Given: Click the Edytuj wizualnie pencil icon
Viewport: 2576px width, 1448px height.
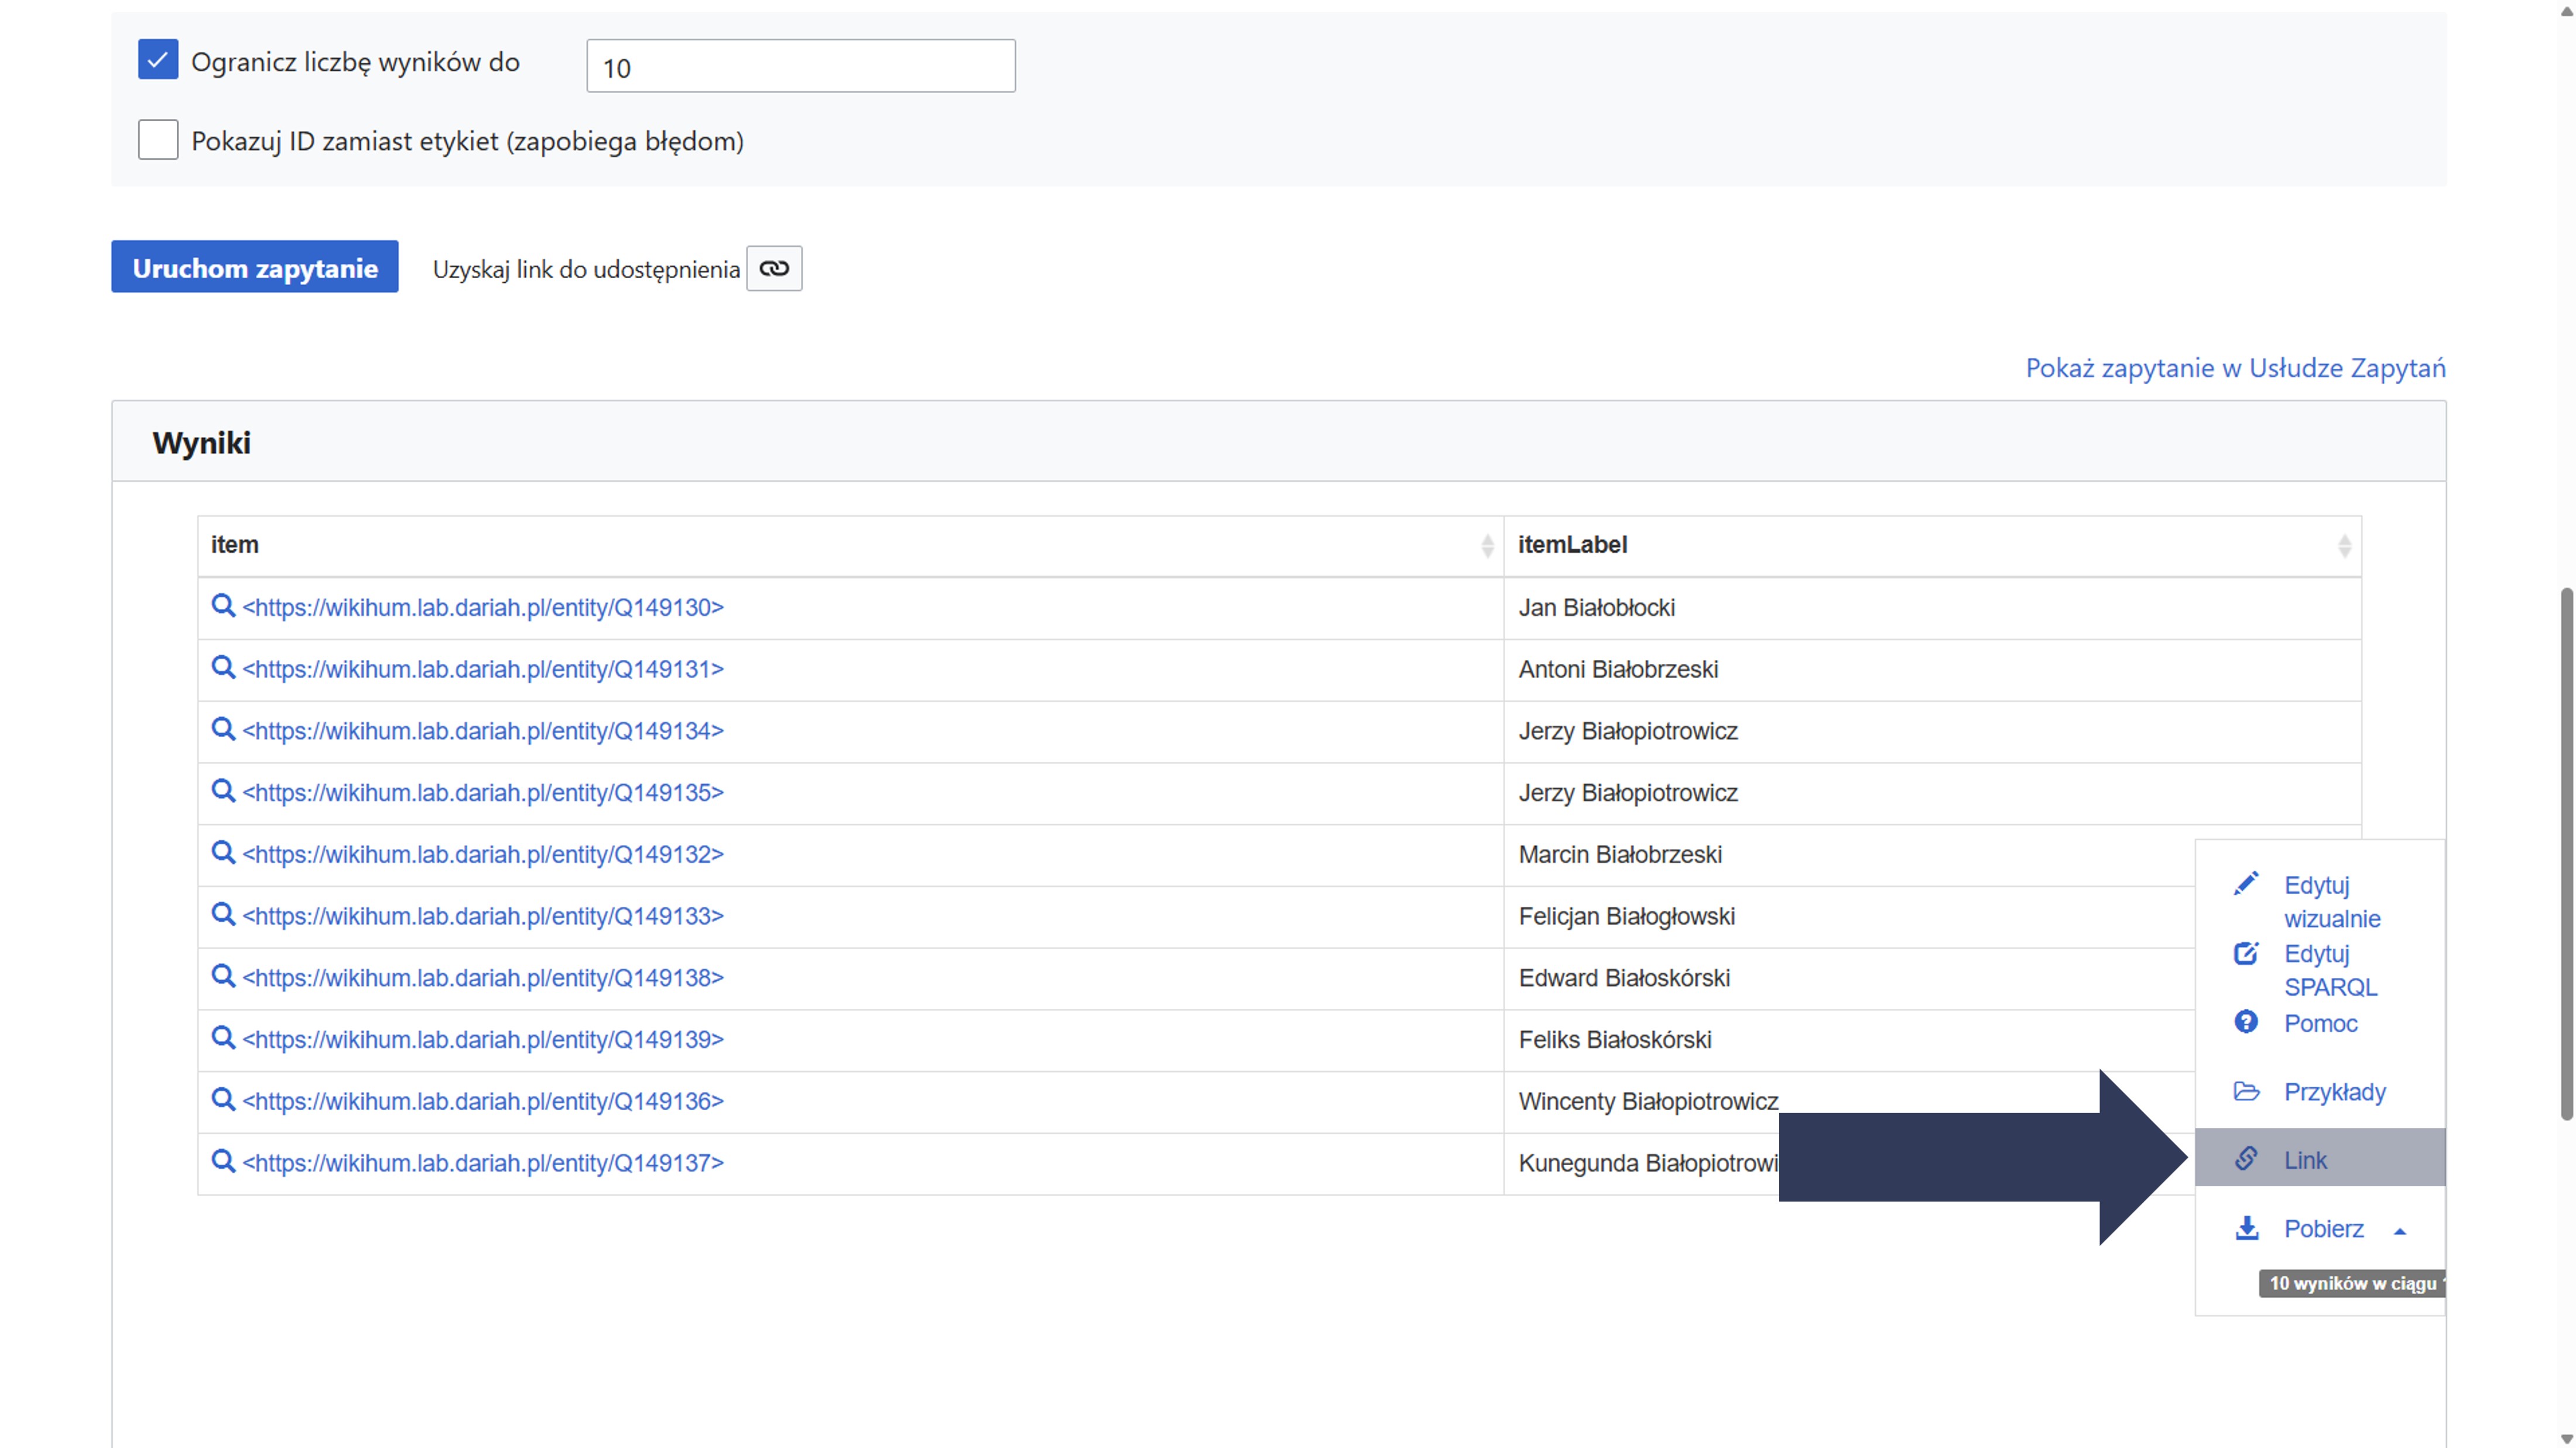Looking at the screenshot, I should (x=2246, y=884).
